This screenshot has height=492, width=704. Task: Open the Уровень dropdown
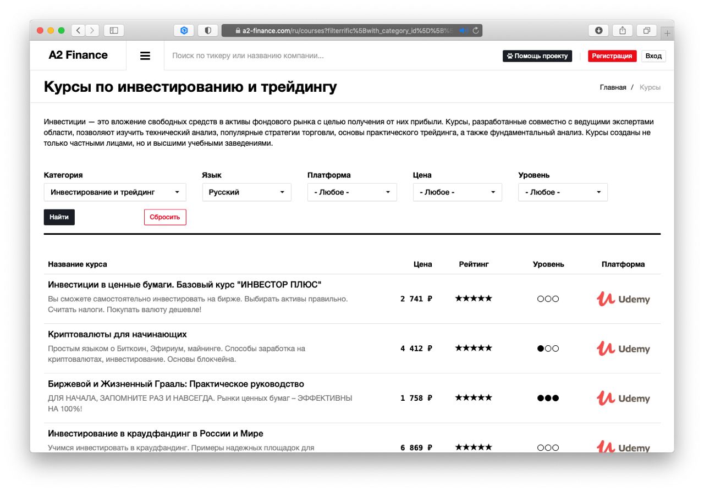tap(563, 192)
